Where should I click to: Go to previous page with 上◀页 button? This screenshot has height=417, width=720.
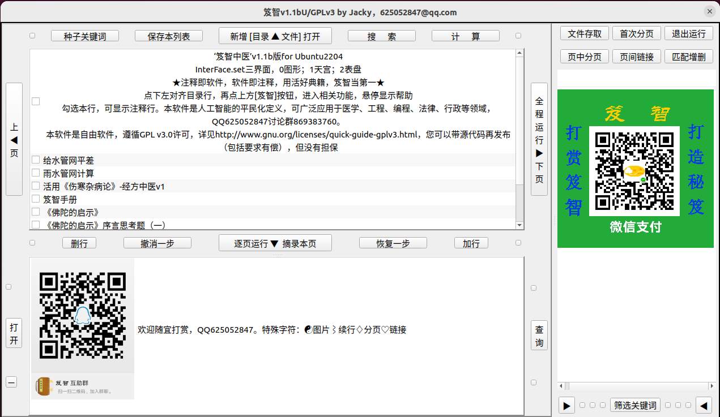pyautogui.click(x=14, y=139)
